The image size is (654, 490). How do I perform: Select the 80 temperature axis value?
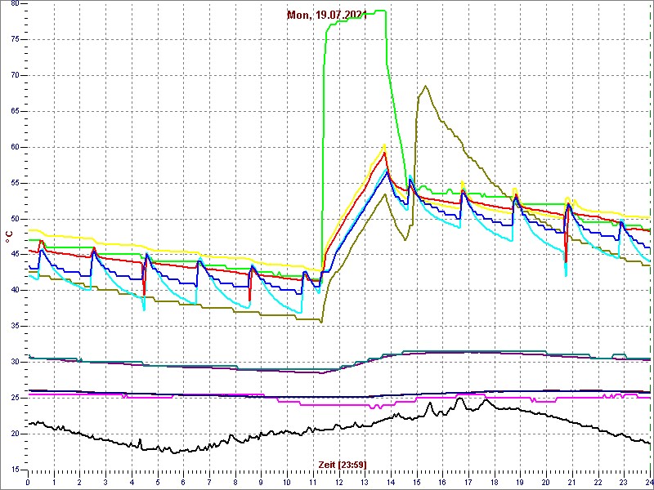click(x=15, y=3)
